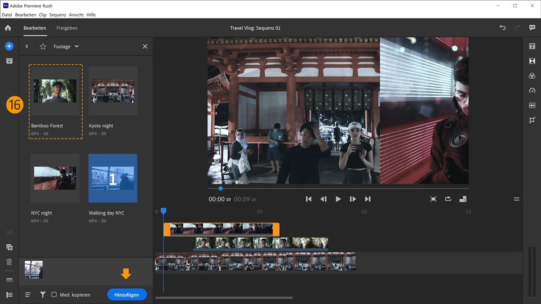The height and width of the screenshot is (304, 541).
Task: Select the orange highlighted top track clip
Action: pyautogui.click(x=221, y=229)
